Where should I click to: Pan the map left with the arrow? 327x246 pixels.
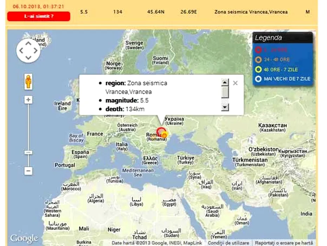(21, 51)
